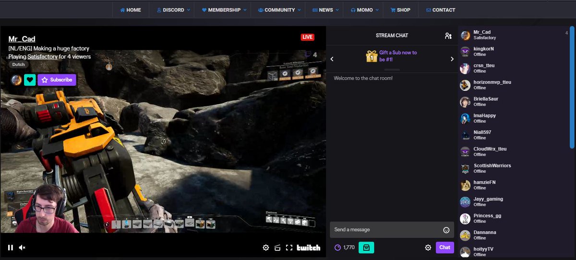Image resolution: width=576 pixels, height=260 pixels.
Task: Open Mr_Cad's channel avatar in the player
Action: (x=16, y=80)
